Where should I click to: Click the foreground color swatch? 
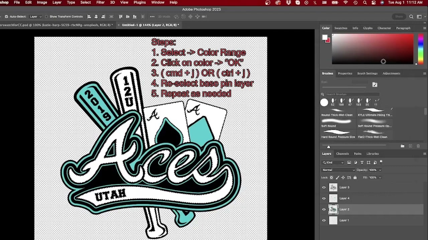click(325, 38)
